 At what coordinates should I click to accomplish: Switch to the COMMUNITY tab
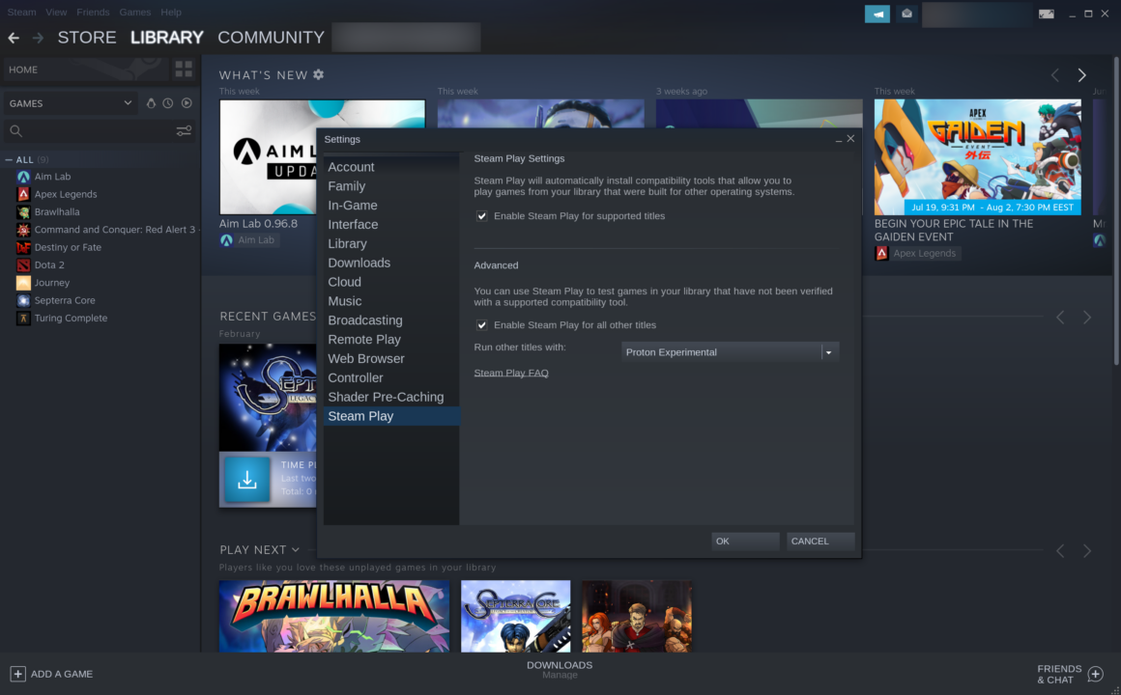point(271,38)
